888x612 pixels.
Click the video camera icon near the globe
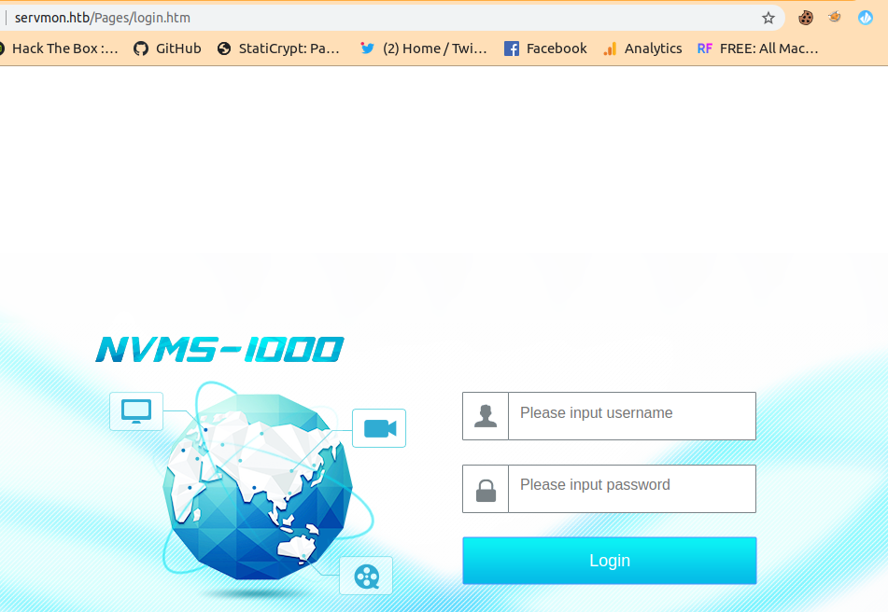coord(378,427)
